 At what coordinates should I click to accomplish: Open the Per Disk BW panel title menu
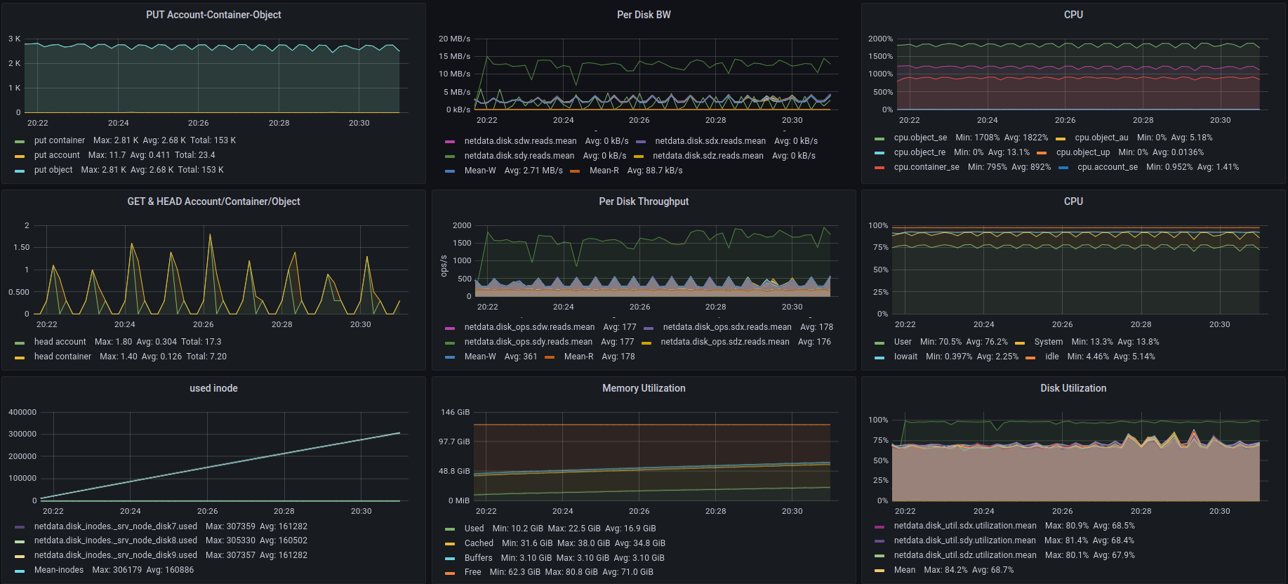[x=644, y=15]
